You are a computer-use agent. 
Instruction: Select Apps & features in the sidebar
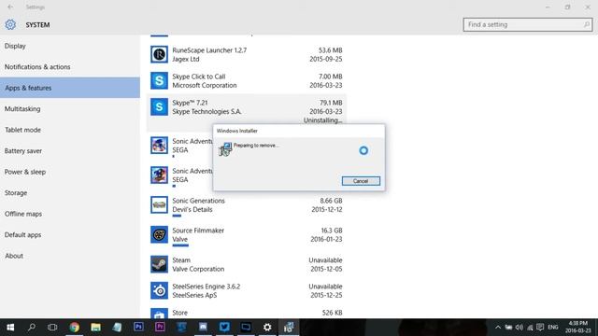[70, 88]
